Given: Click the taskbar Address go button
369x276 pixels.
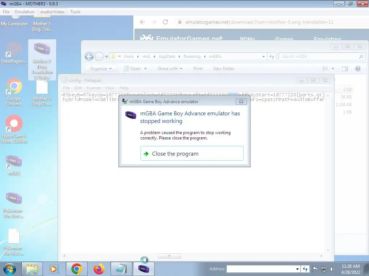Looking at the screenshot, I should click(x=305, y=269).
